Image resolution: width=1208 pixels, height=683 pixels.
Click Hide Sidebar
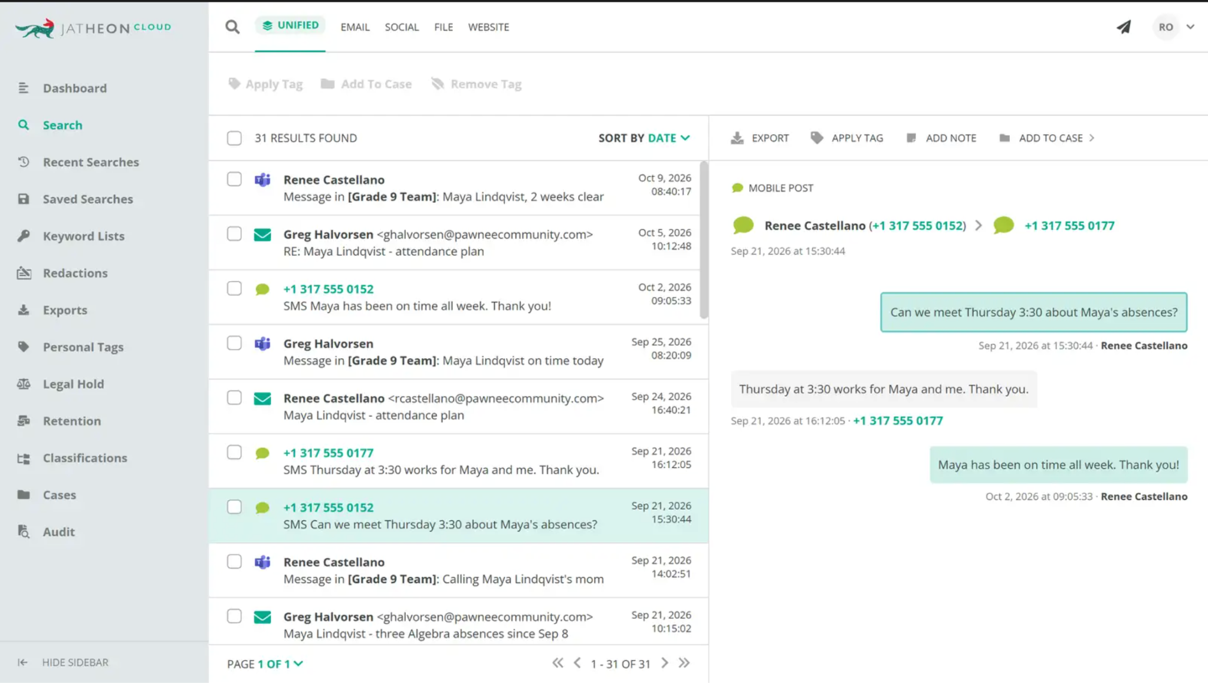click(x=63, y=662)
